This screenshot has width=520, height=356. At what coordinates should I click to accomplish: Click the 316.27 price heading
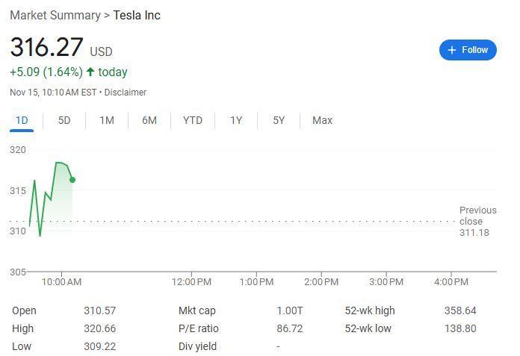click(x=46, y=47)
